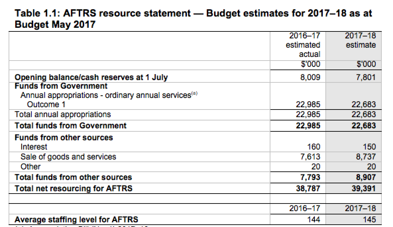This screenshot has height=227, width=393.
Task: Select average staffing value 144
Action: (314, 220)
